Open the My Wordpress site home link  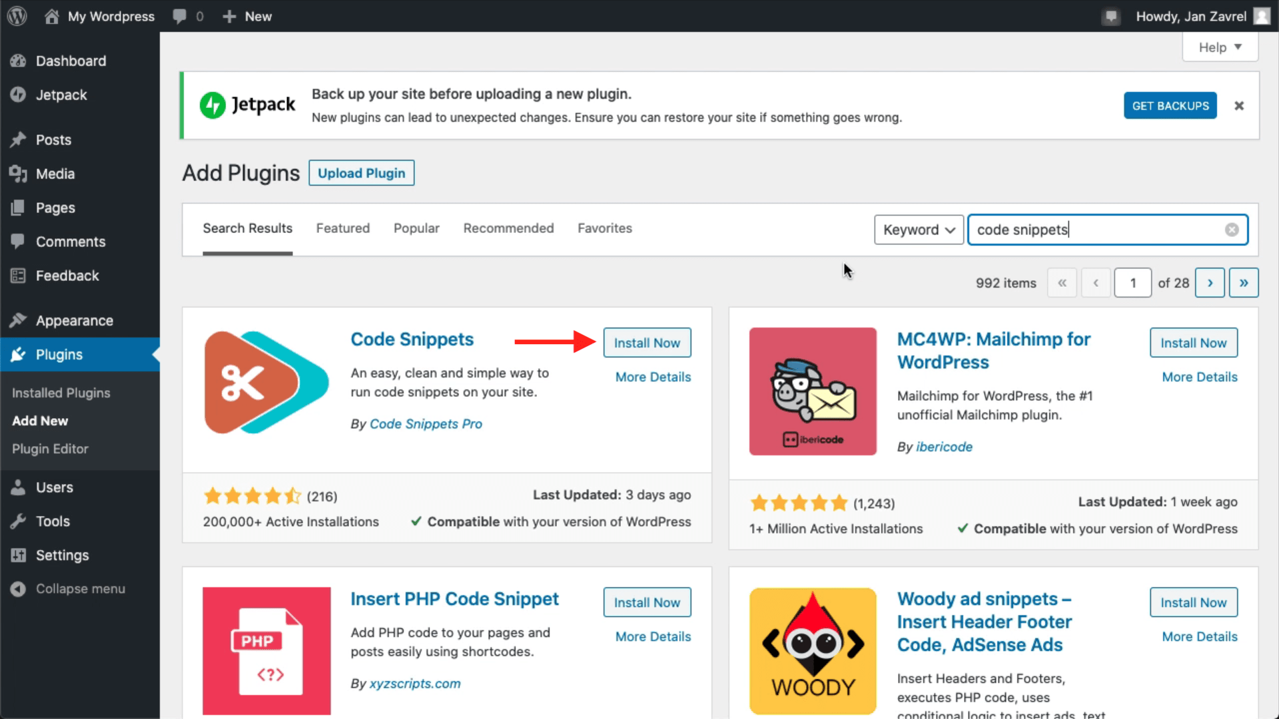point(100,16)
